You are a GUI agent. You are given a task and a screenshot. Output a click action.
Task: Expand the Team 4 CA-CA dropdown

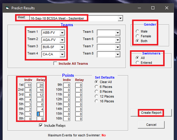click(62, 54)
